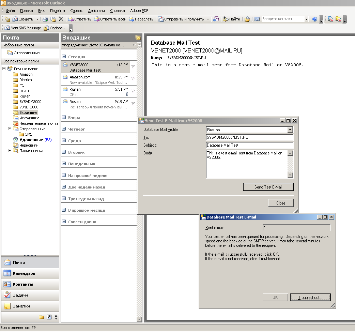This screenshot has height=332, width=355.
Task: Click OK in Database Mail Test E-Mail
Action: point(275,297)
